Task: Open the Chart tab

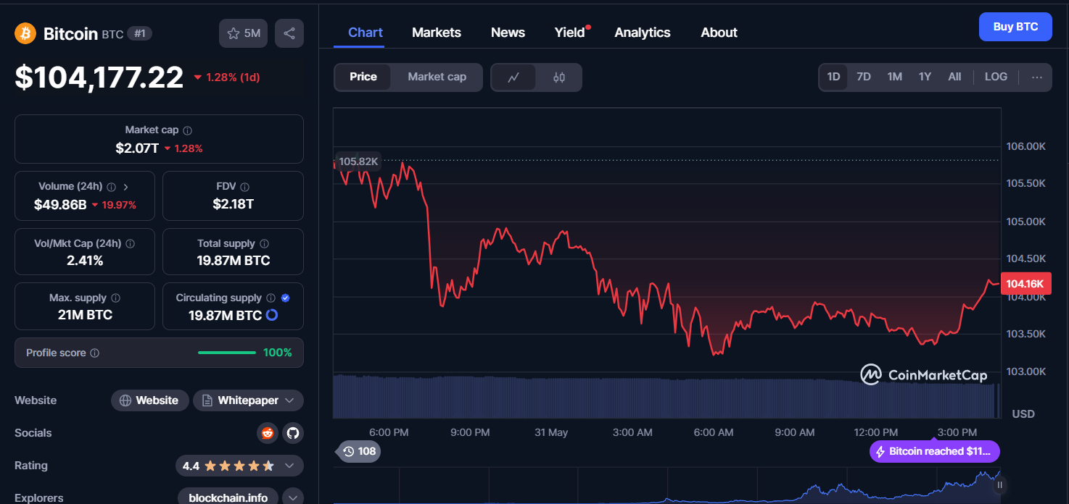Action: 366,33
